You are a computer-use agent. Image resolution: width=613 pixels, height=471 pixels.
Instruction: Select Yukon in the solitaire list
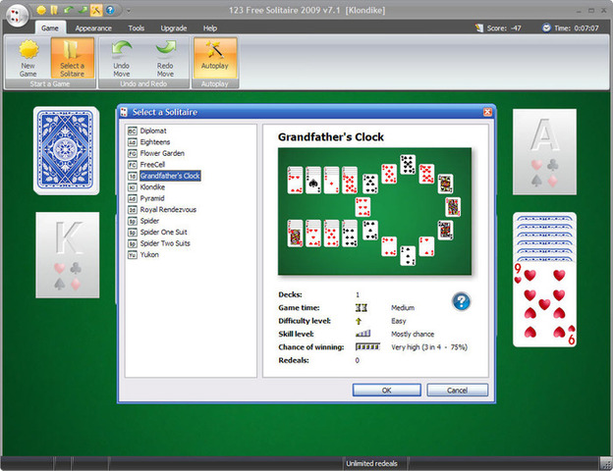coord(149,255)
